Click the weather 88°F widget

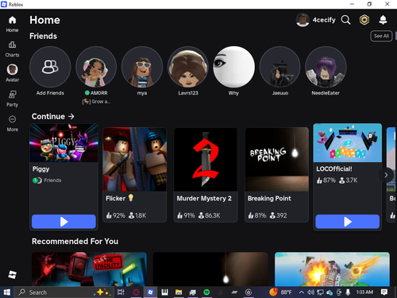280,292
